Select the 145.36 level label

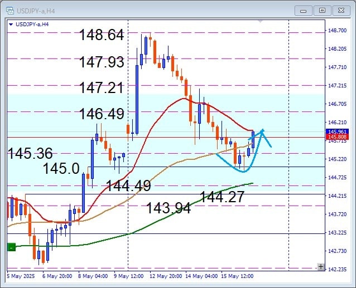(30, 153)
